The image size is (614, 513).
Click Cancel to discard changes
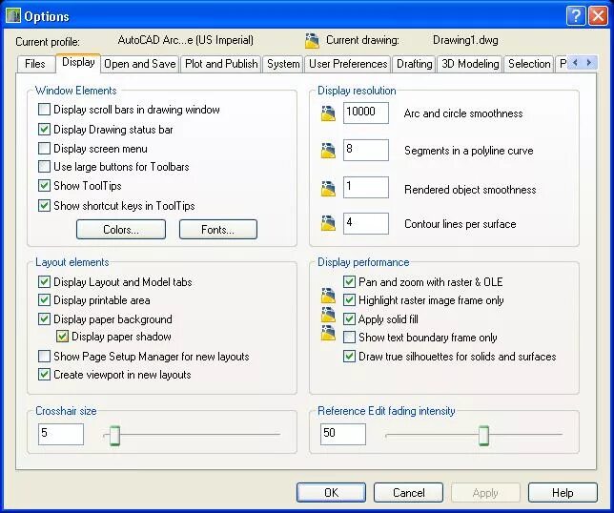tap(408, 492)
